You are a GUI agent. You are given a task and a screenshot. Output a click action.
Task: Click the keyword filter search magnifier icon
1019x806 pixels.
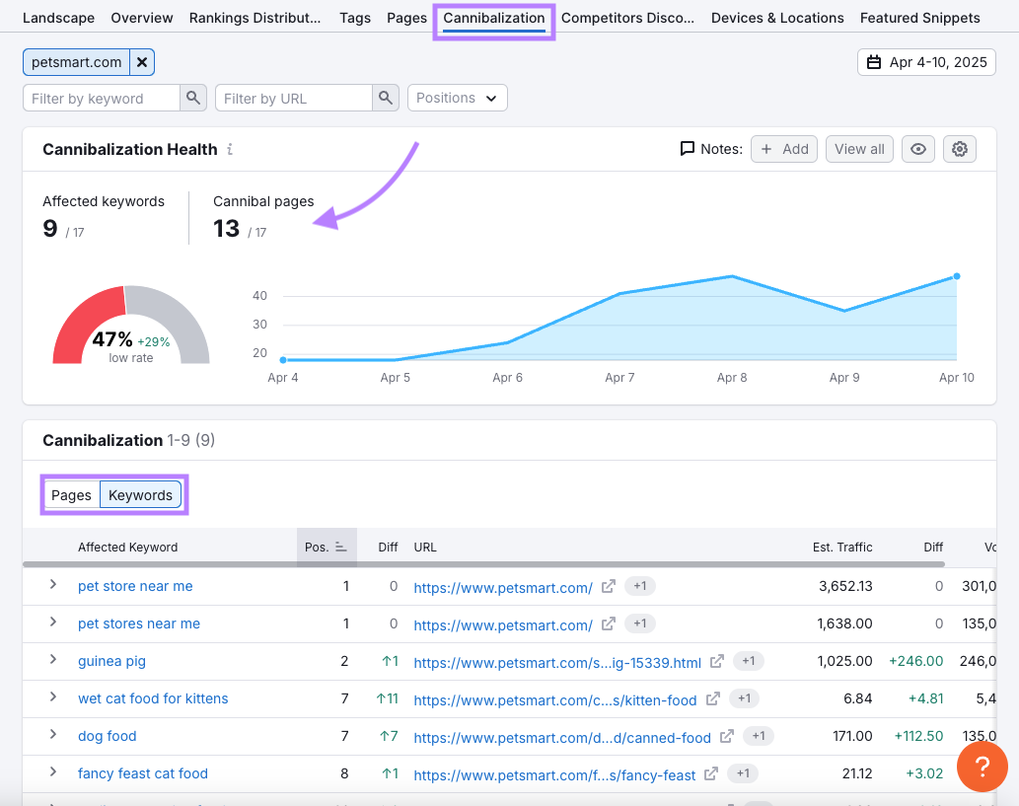[193, 98]
